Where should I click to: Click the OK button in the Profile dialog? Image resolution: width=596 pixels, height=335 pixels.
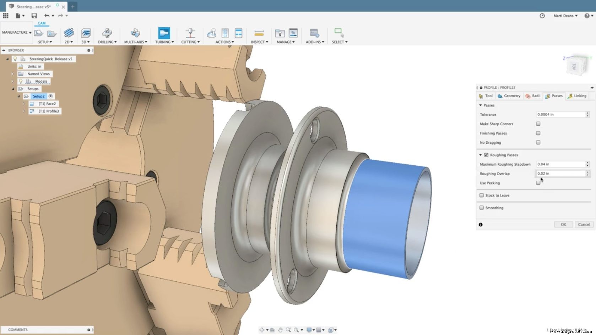click(563, 224)
